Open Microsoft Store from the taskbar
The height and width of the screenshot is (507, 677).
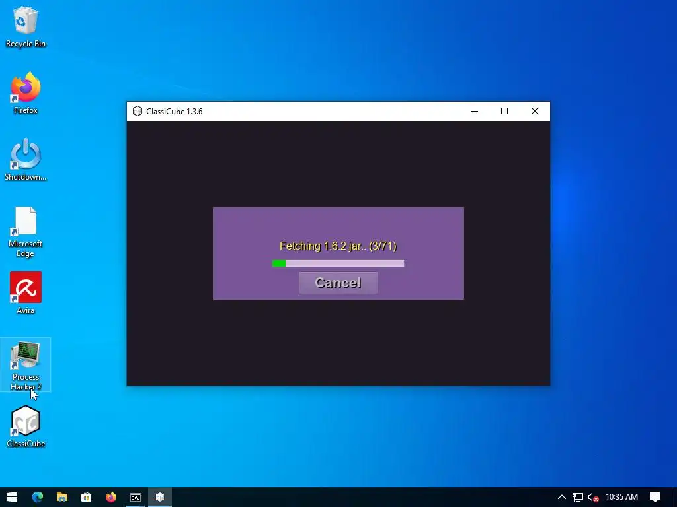[87, 497]
